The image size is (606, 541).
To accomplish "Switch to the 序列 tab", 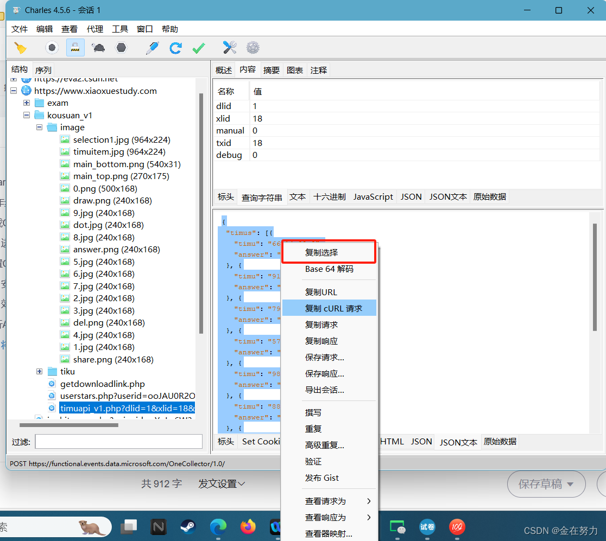I will click(x=43, y=70).
